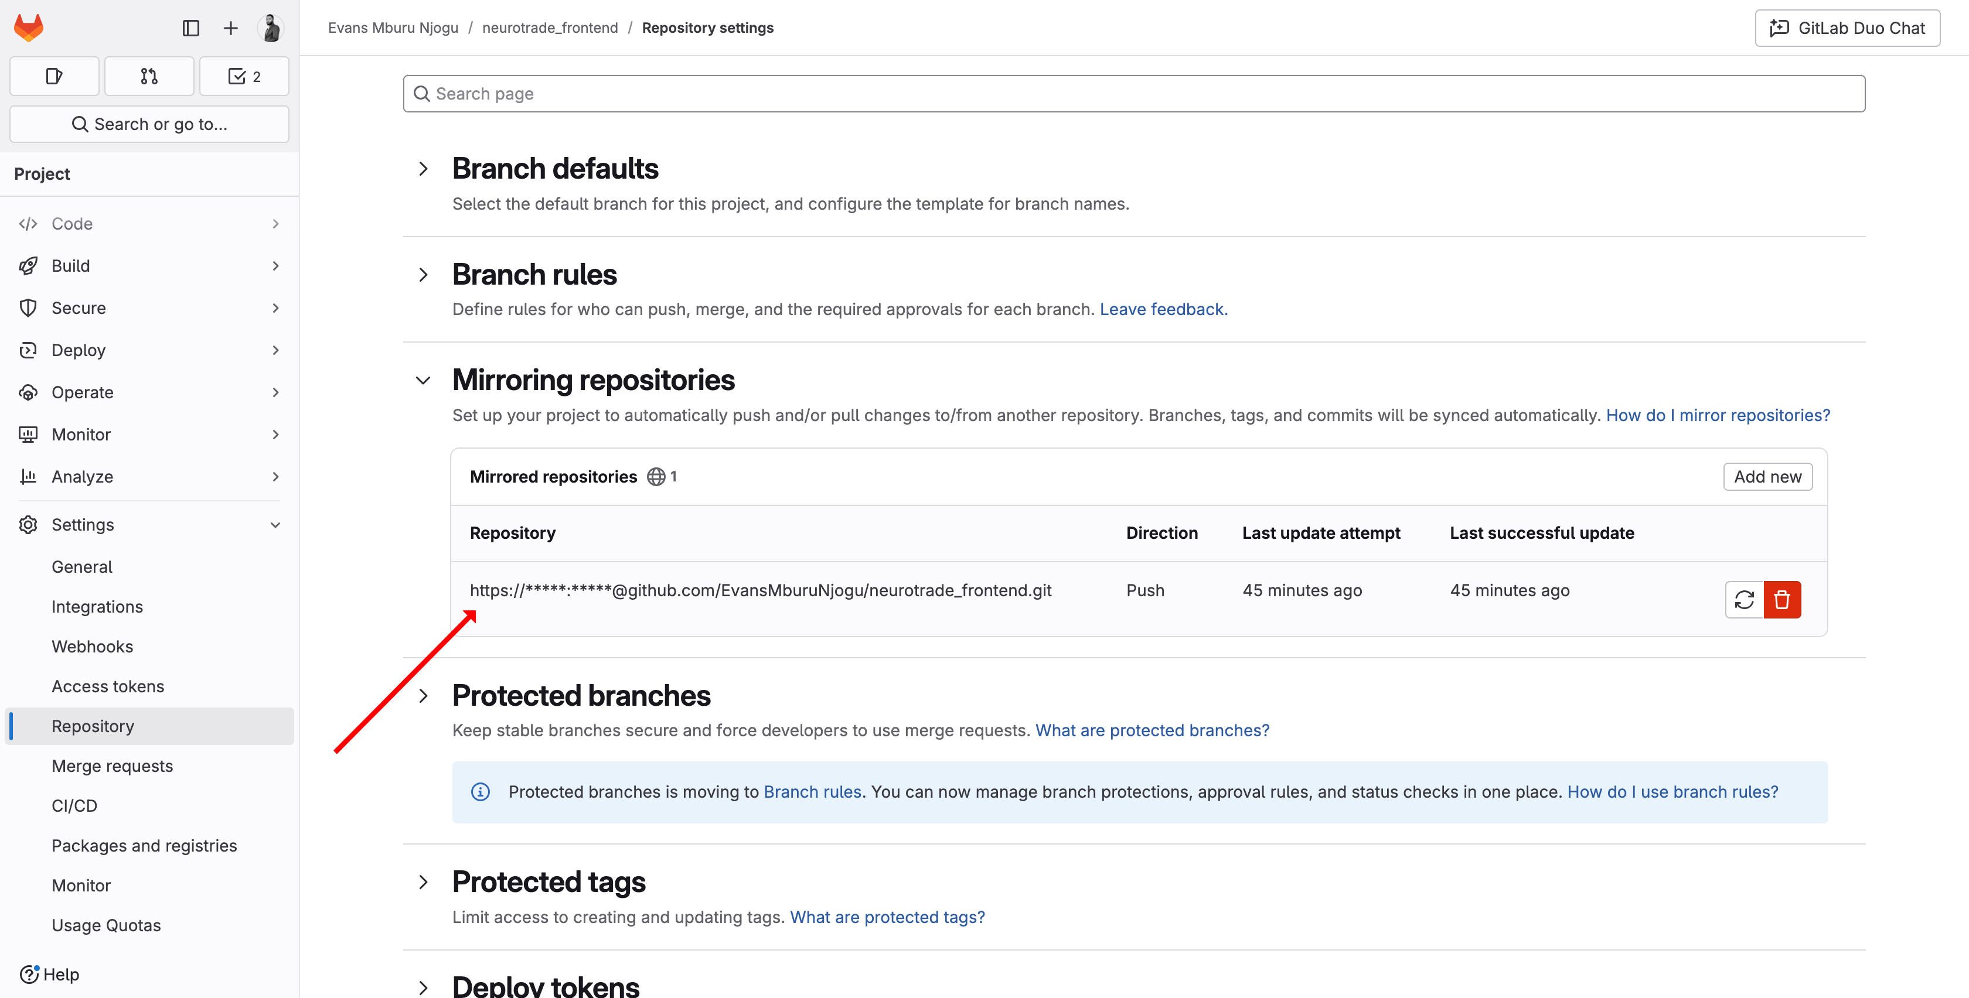The image size is (1969, 998).
Task: Open the merge requests icon button
Action: (149, 76)
